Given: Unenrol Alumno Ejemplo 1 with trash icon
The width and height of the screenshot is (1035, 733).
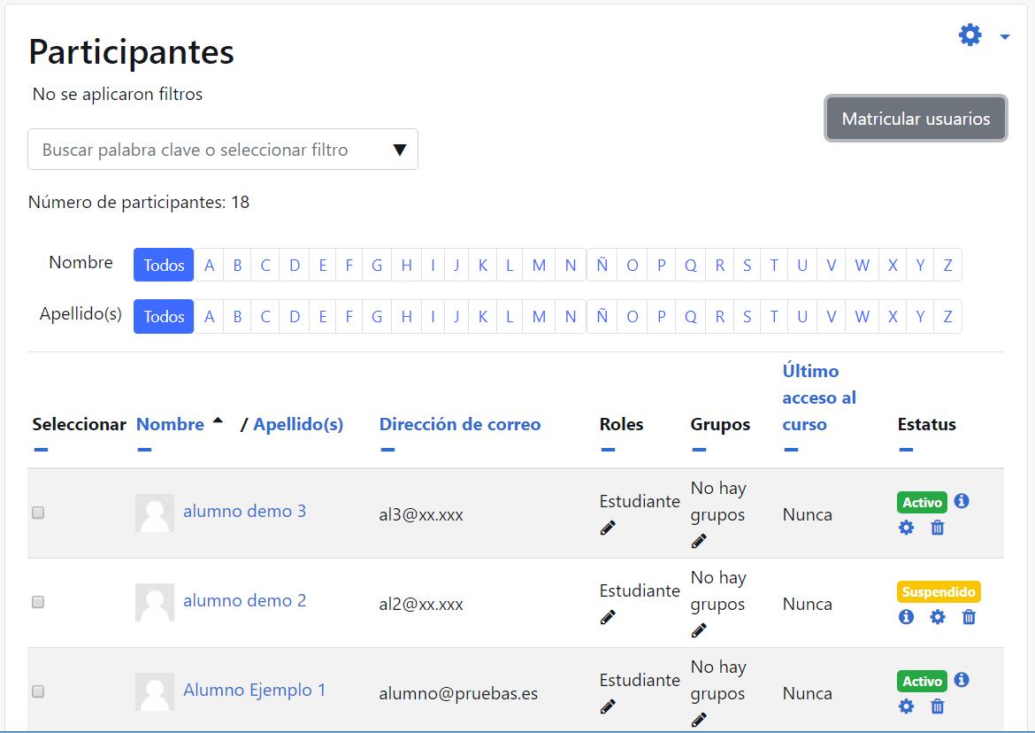Looking at the screenshot, I should pyautogui.click(x=938, y=706).
